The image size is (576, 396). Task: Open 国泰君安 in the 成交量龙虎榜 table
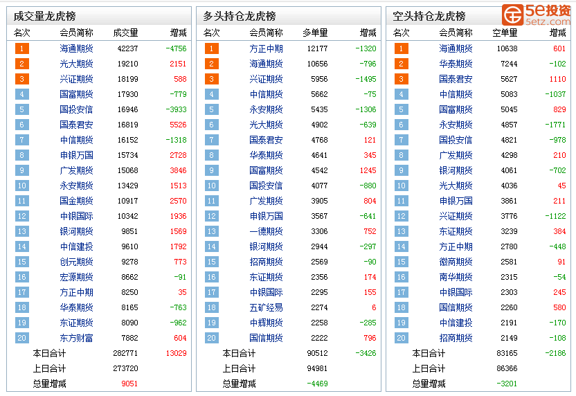coord(76,125)
